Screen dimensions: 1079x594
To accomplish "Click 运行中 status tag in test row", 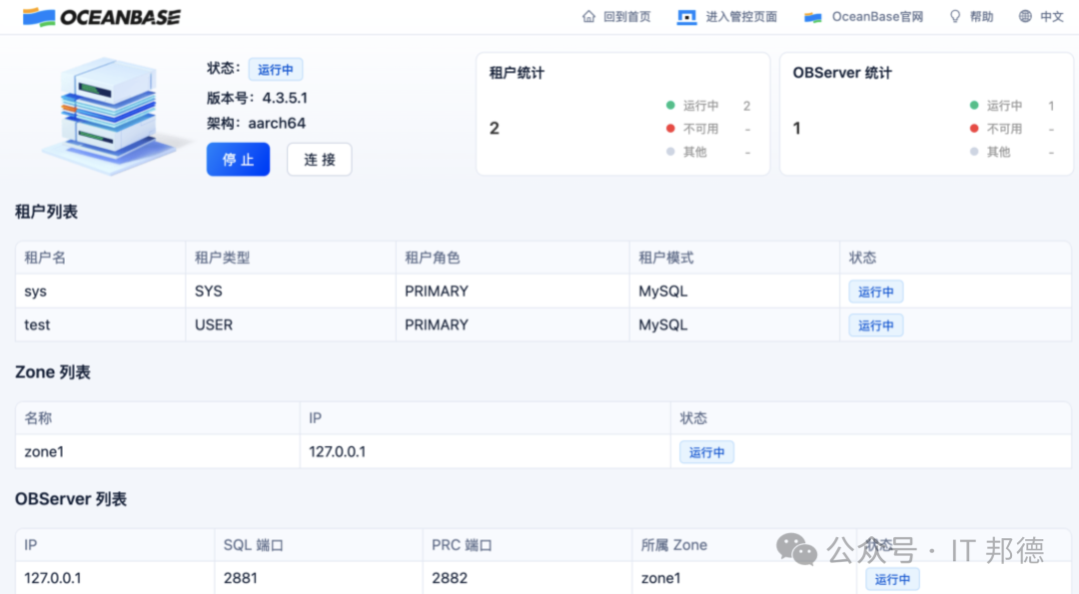I will tap(876, 325).
